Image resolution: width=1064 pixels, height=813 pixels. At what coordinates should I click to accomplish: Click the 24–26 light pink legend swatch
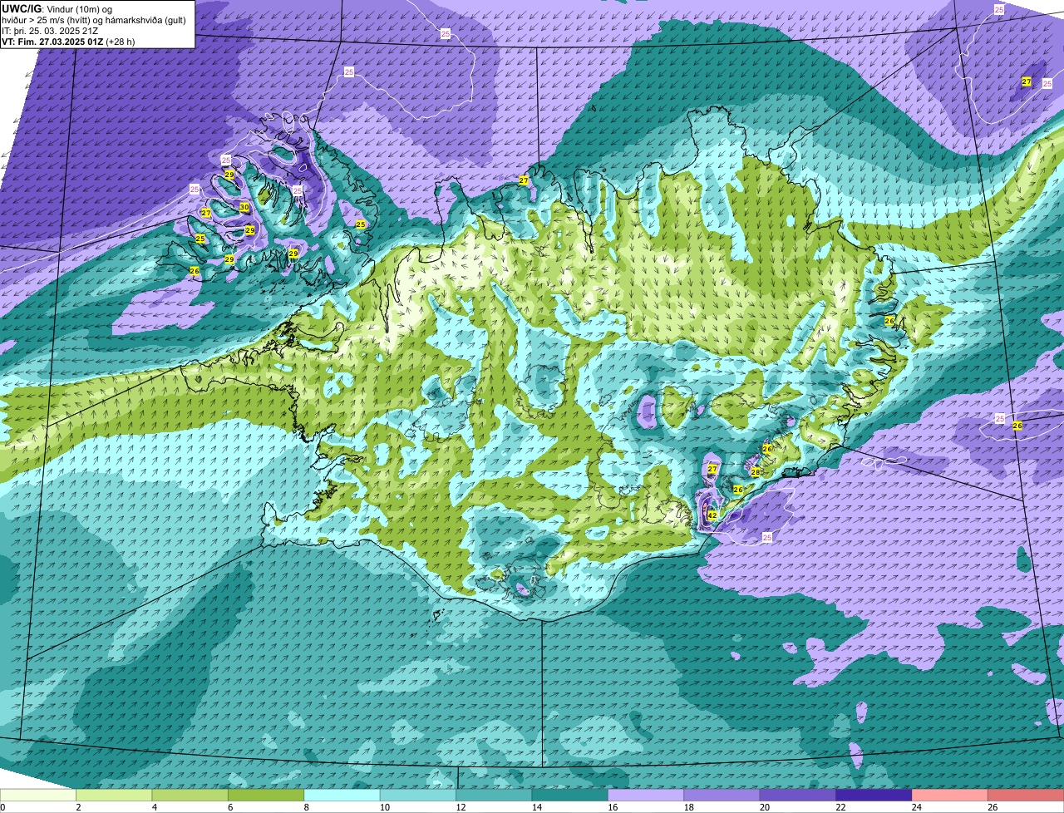click(950, 796)
